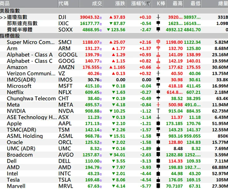
Task: Select the ASML Holding stock name
Action: coord(25,136)
